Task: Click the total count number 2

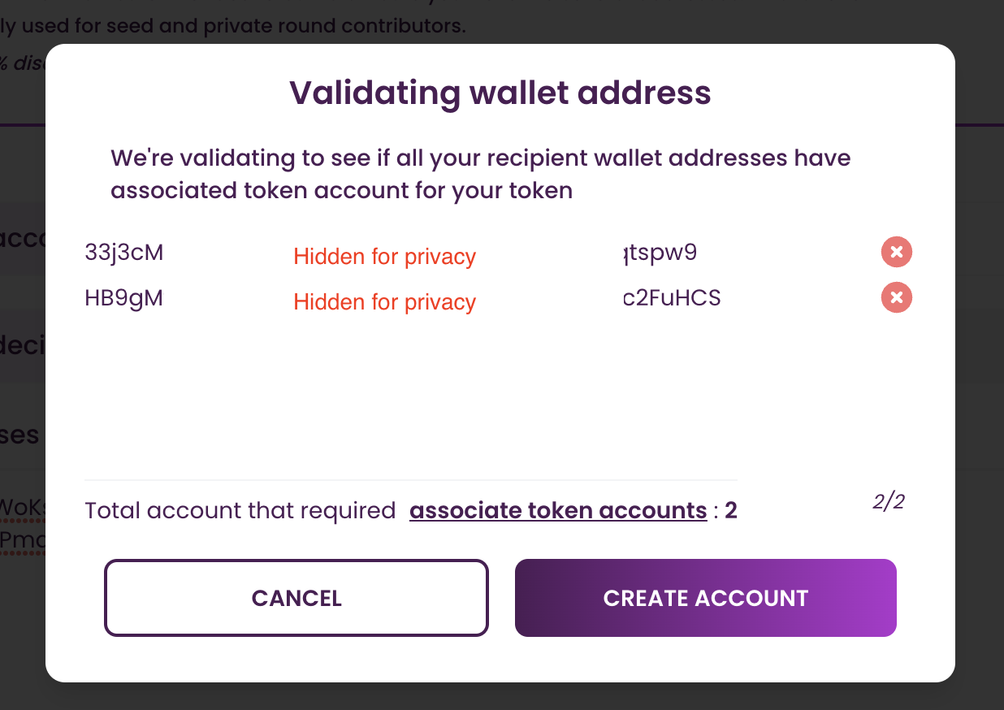Action: [x=731, y=510]
